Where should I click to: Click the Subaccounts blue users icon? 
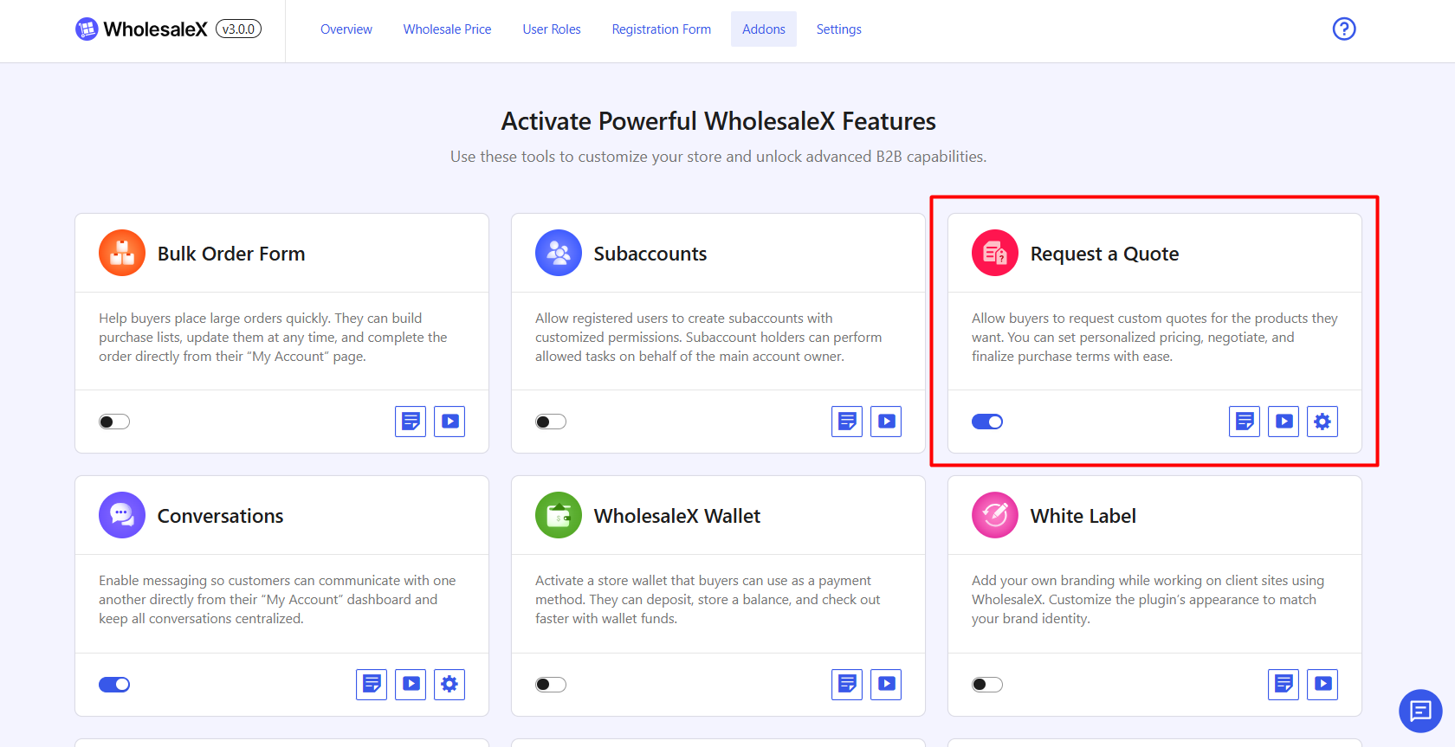pos(559,253)
